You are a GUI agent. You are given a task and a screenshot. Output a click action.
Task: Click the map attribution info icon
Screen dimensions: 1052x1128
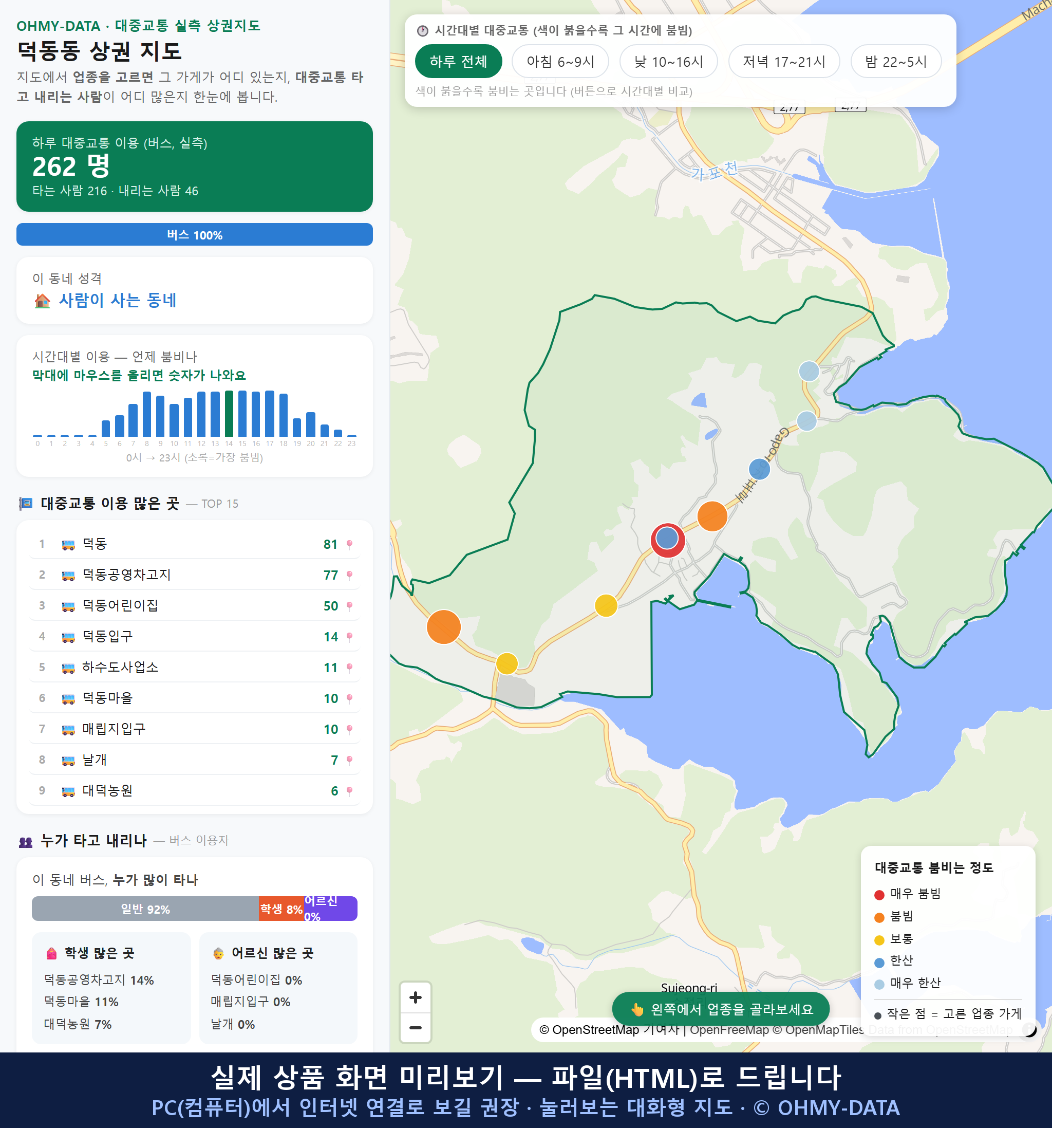coord(1029,1029)
